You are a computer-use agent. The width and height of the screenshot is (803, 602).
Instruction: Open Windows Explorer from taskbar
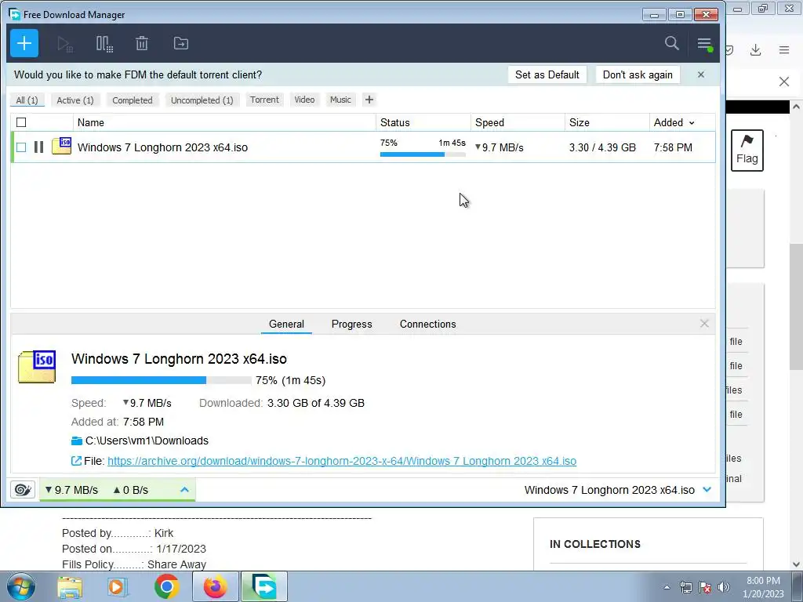click(70, 587)
